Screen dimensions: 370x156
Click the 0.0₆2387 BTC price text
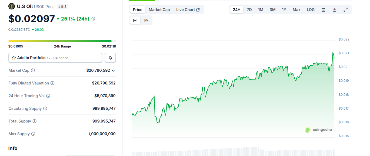click(19, 30)
